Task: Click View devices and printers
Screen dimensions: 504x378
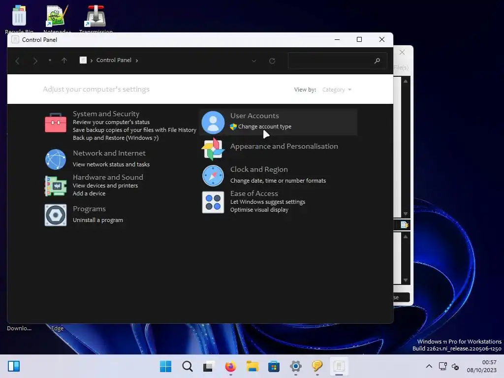Action: tap(105, 186)
